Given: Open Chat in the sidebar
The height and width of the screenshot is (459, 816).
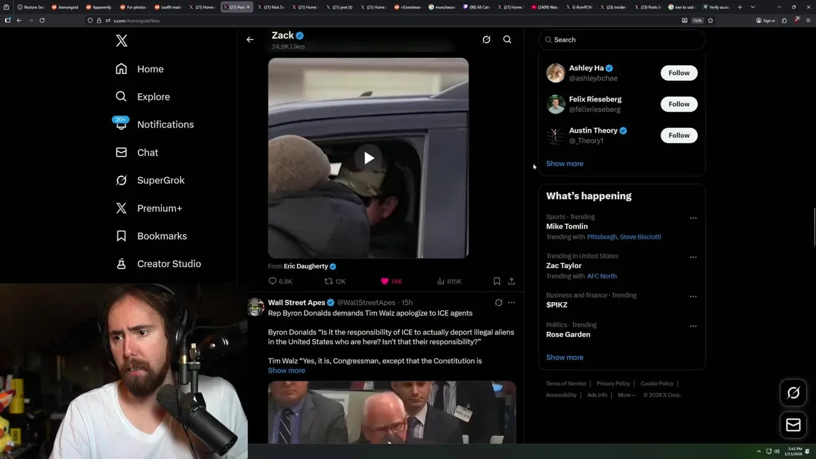Looking at the screenshot, I should [137, 152].
